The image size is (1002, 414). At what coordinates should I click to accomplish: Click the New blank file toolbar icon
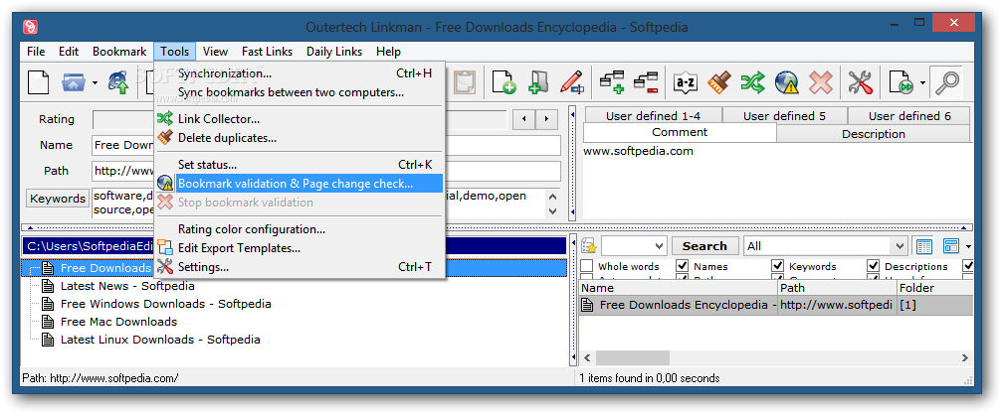(39, 82)
